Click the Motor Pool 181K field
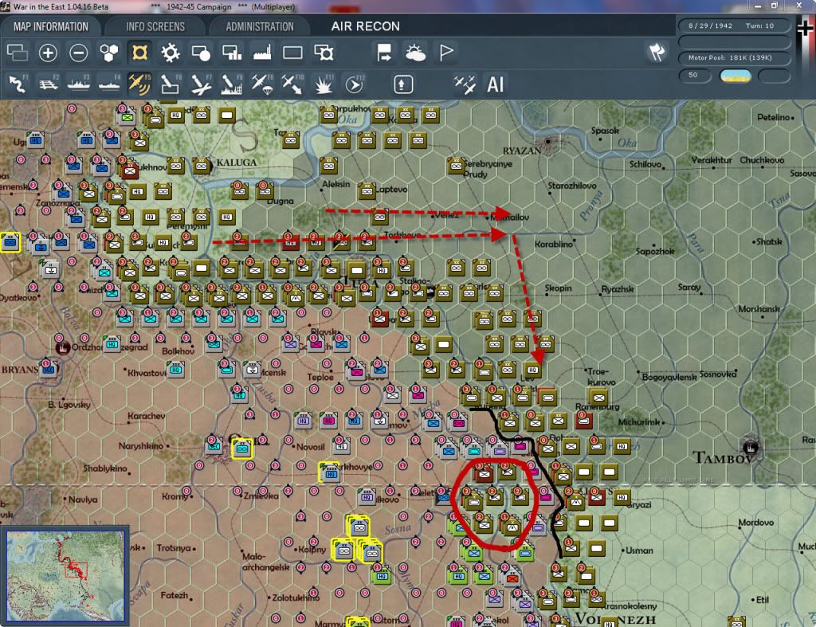Viewport: 816px width, 627px height. 734,57
